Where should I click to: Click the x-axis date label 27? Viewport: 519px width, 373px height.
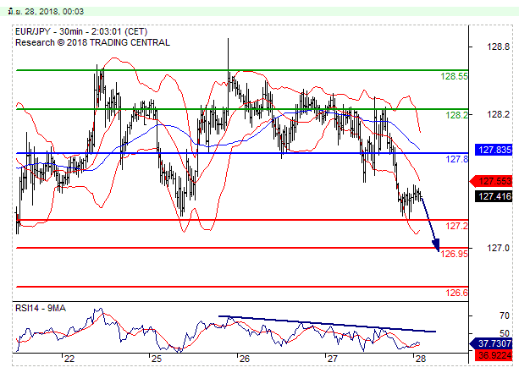coord(332,359)
